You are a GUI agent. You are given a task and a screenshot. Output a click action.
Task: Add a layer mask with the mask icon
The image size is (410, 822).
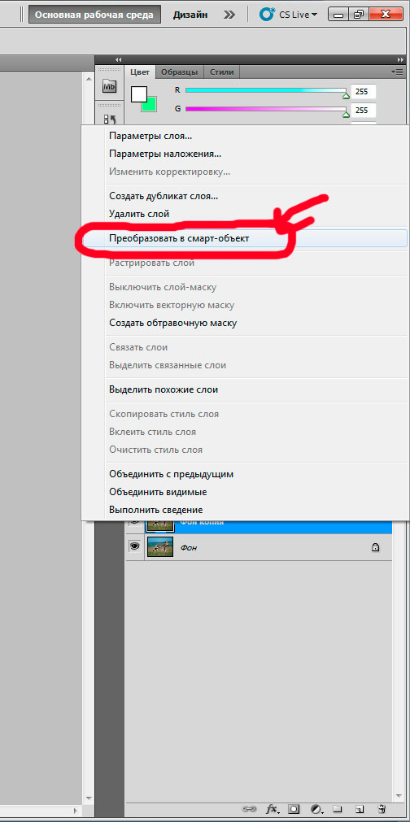click(x=294, y=808)
